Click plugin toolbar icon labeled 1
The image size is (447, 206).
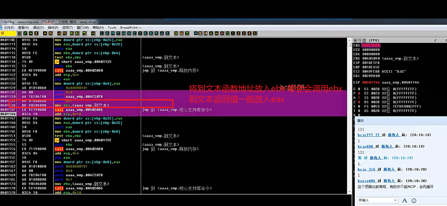point(232,34)
